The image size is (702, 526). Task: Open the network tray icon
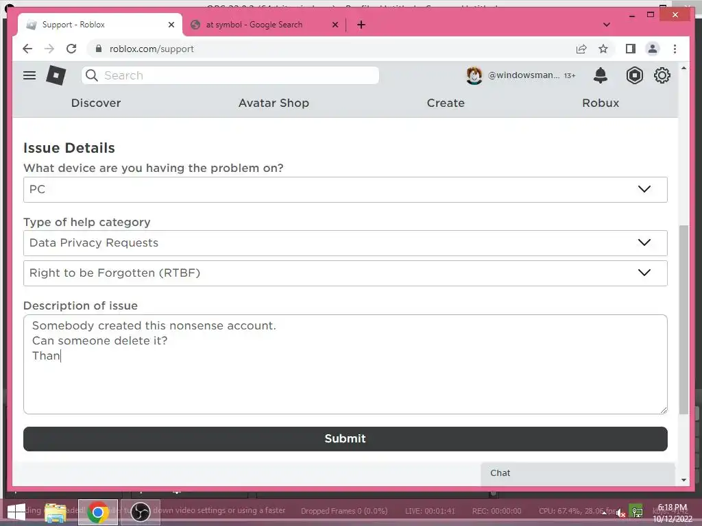click(x=637, y=511)
